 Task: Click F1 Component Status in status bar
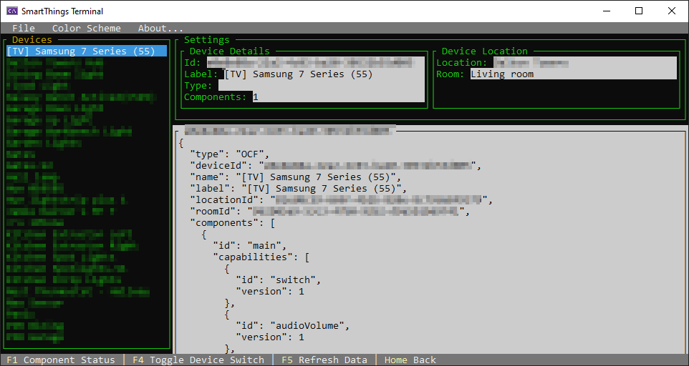pyautogui.click(x=61, y=360)
